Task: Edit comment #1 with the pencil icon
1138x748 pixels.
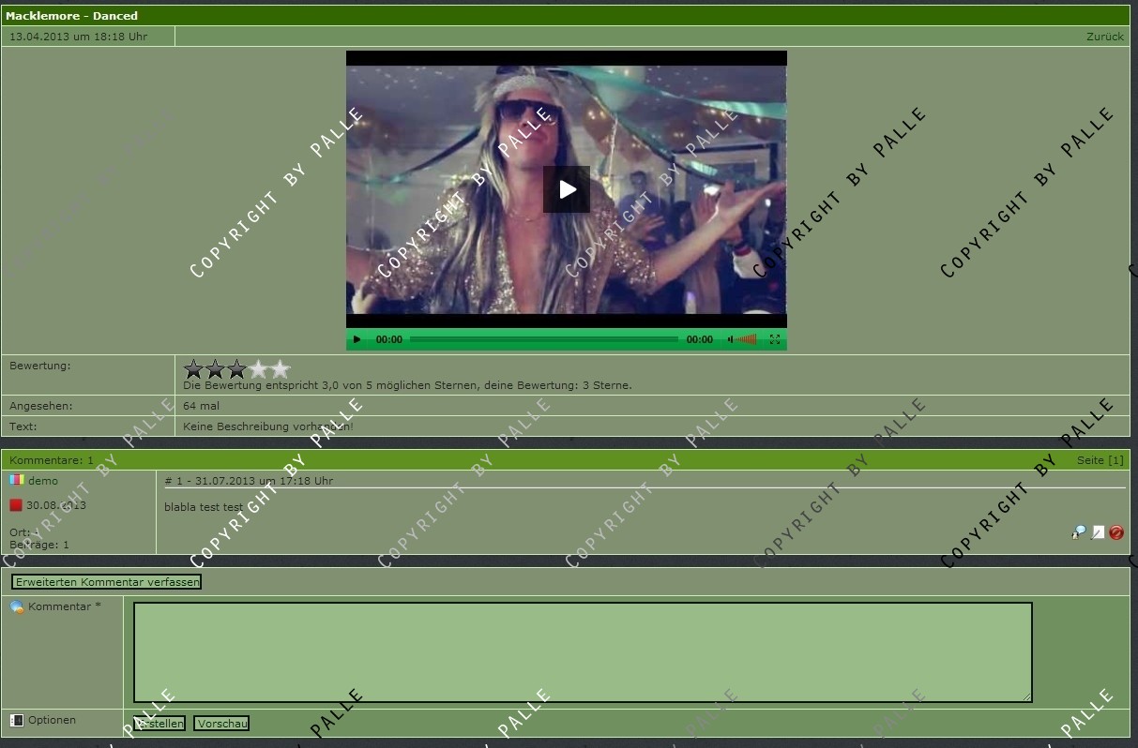Action: [1098, 532]
